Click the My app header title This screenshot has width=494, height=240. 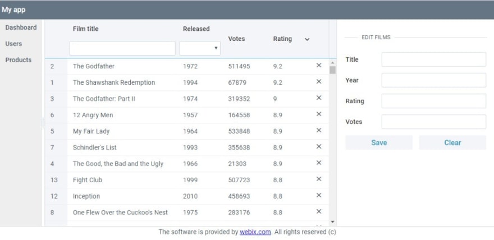click(x=13, y=10)
